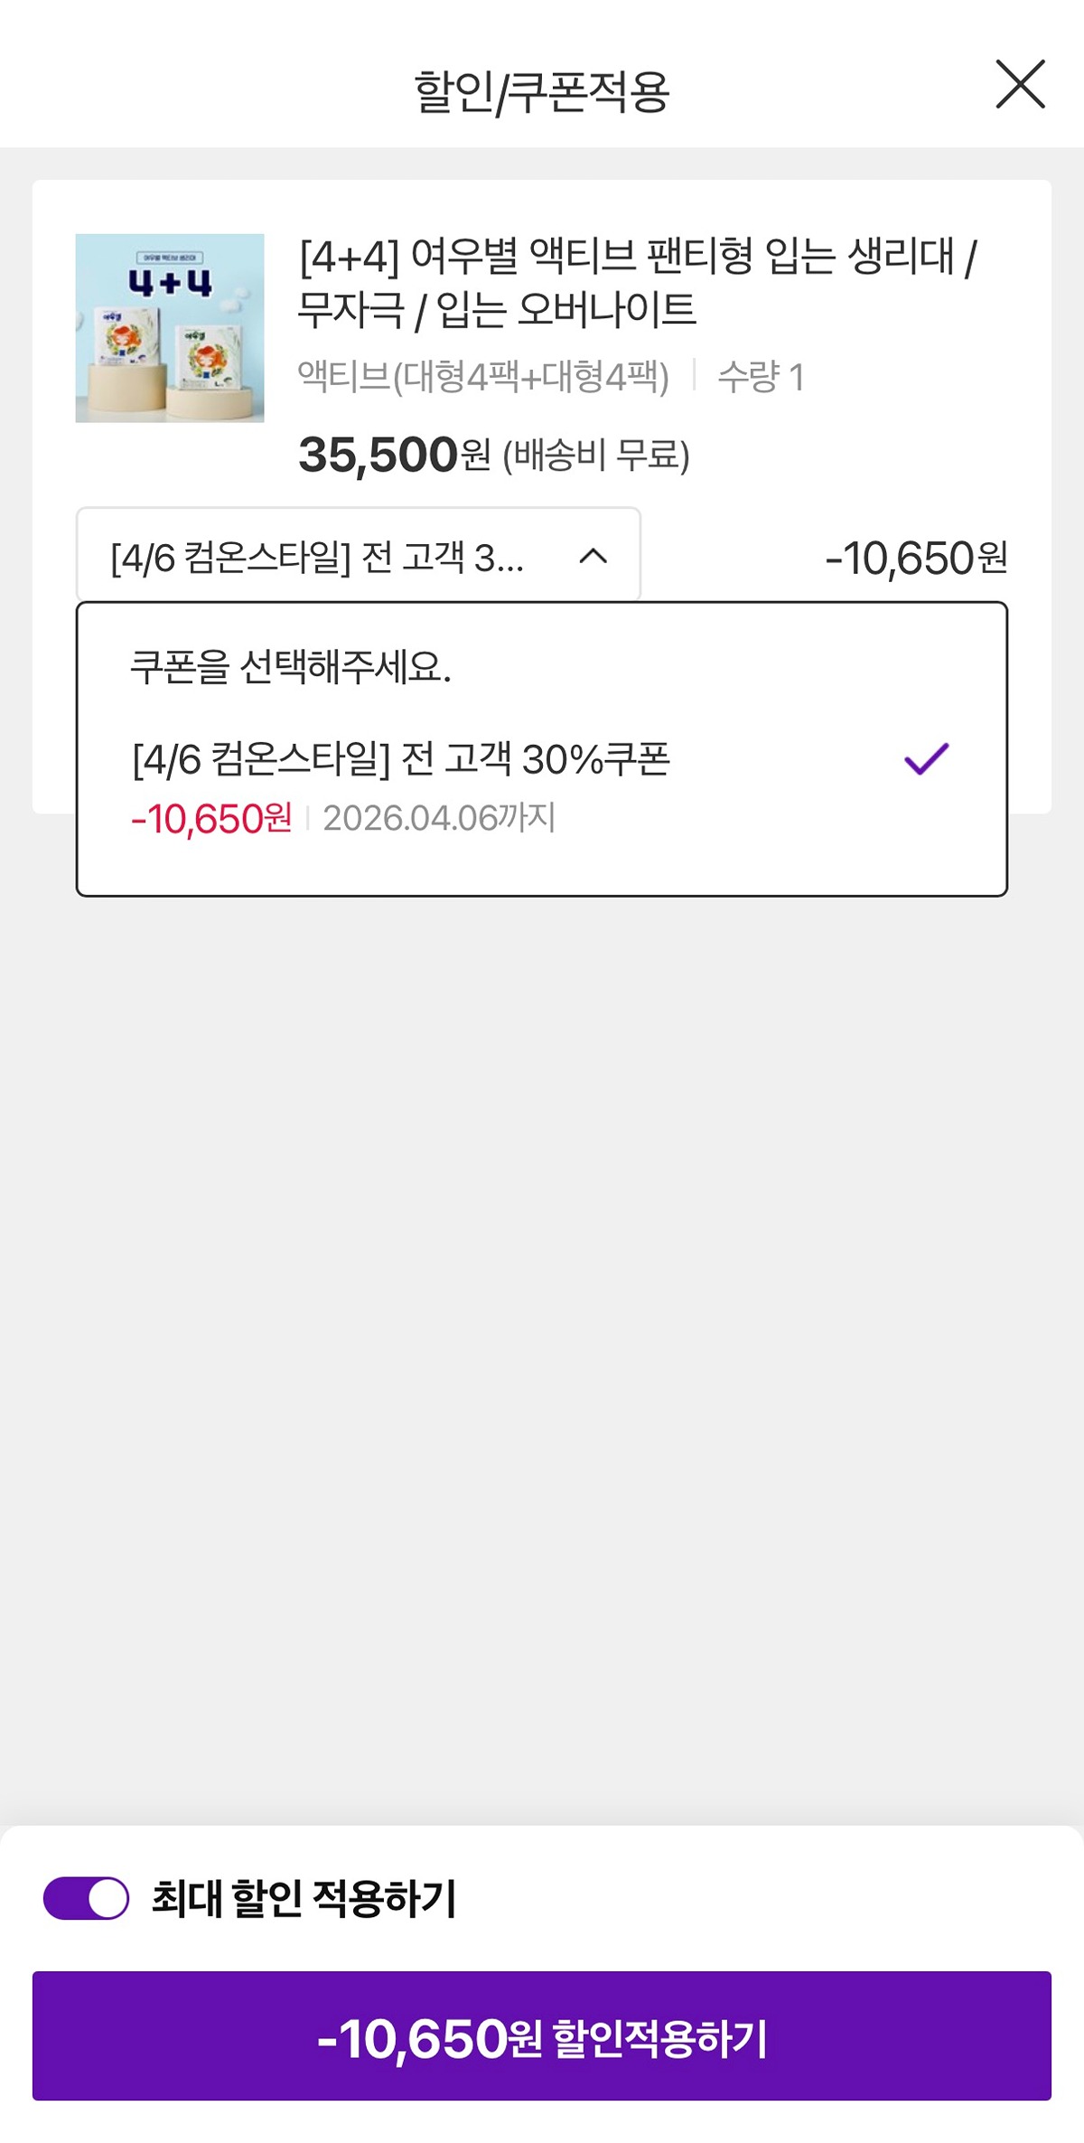Click the 35,500원 product price
Screen dimensions: 1084x2143
(x=394, y=455)
